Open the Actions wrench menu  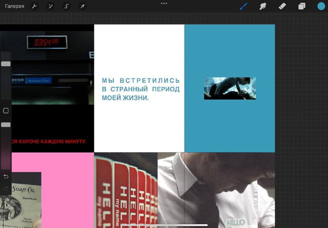[34, 6]
